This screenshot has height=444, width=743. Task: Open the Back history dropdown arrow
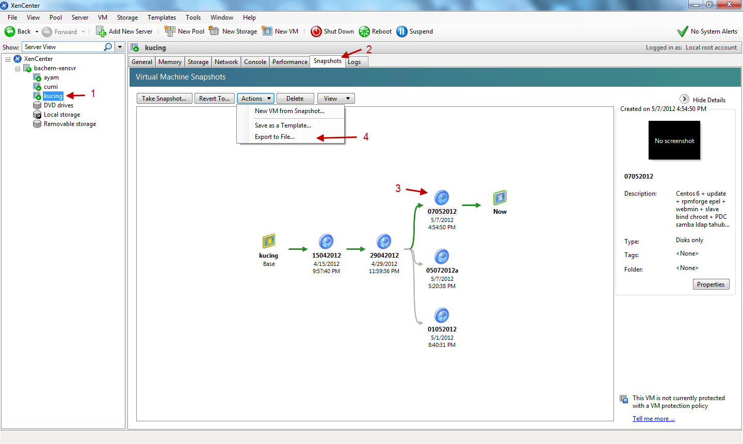(x=37, y=32)
